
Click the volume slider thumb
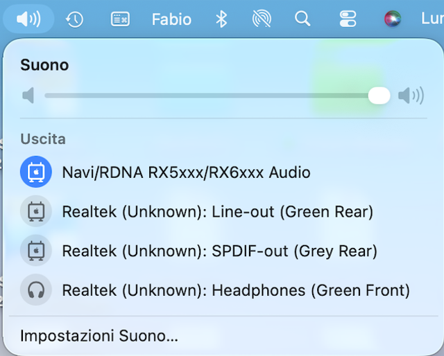coord(379,96)
